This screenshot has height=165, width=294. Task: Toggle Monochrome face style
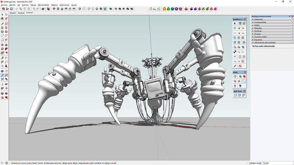click(x=105, y=9)
